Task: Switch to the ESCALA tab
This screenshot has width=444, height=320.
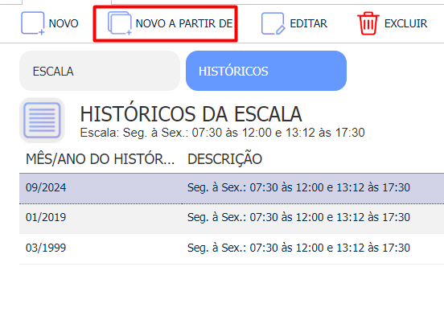Action: 100,71
